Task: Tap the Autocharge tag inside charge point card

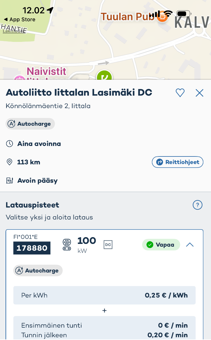Action: pyautogui.click(x=38, y=270)
